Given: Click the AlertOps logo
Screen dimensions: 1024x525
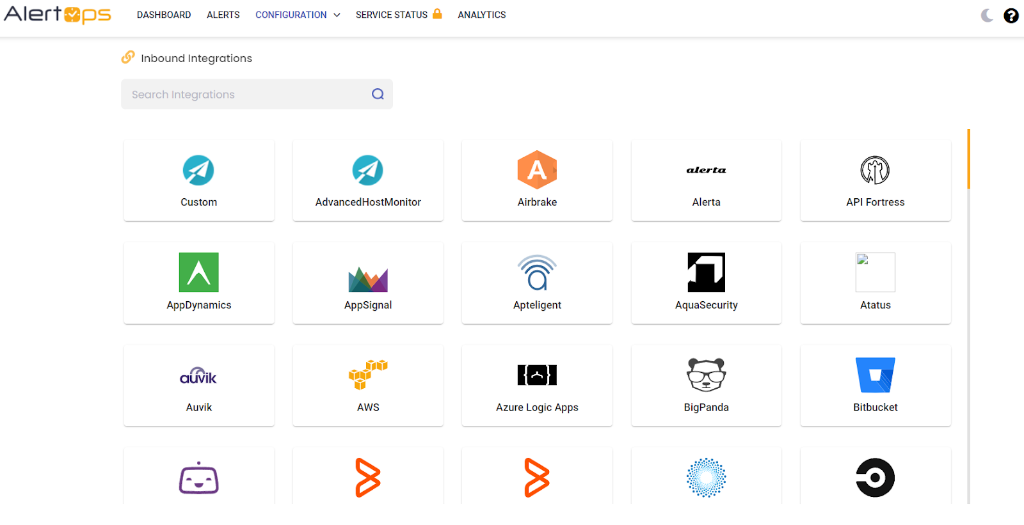Looking at the screenshot, I should 58,15.
